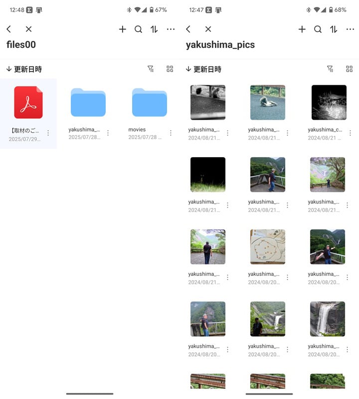Open the filter icon in yakushima_pics

330,69
